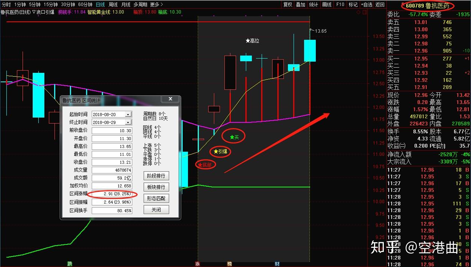Switch to the 1分钟 period tab

[x=20, y=5]
